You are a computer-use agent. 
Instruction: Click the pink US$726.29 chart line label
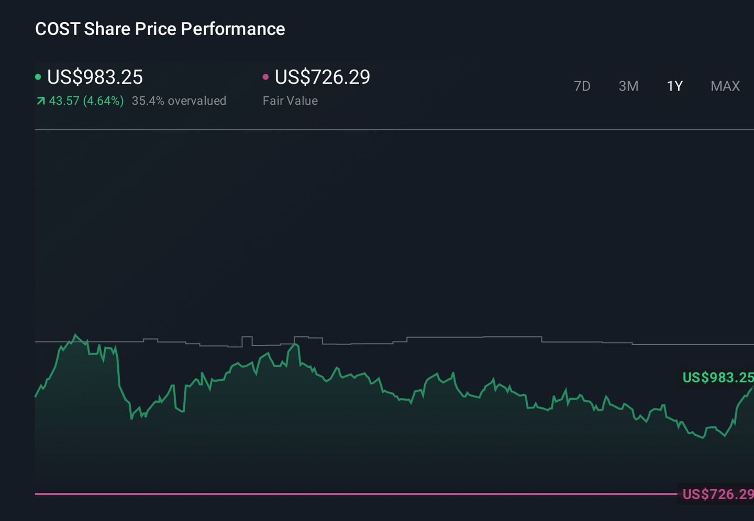tap(718, 494)
